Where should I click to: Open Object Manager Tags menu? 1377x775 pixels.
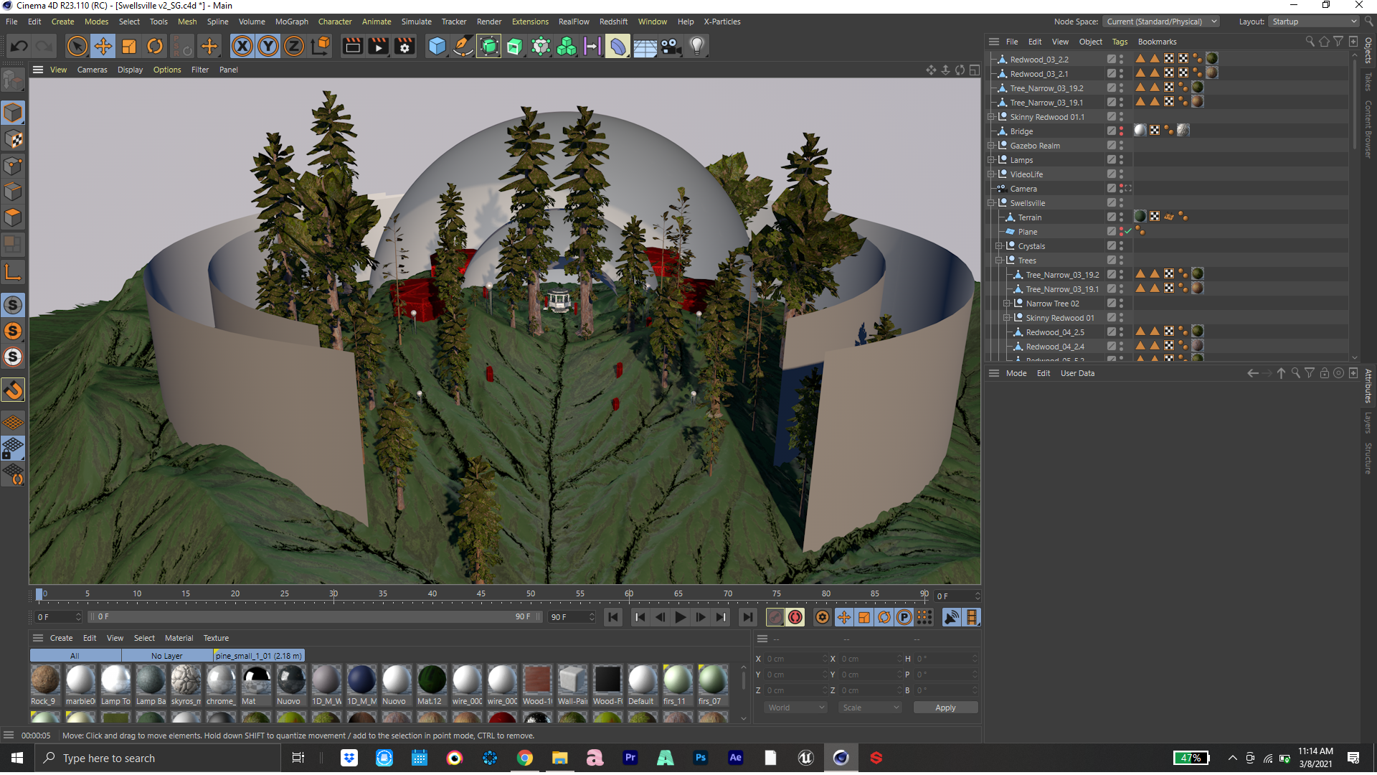(x=1120, y=42)
